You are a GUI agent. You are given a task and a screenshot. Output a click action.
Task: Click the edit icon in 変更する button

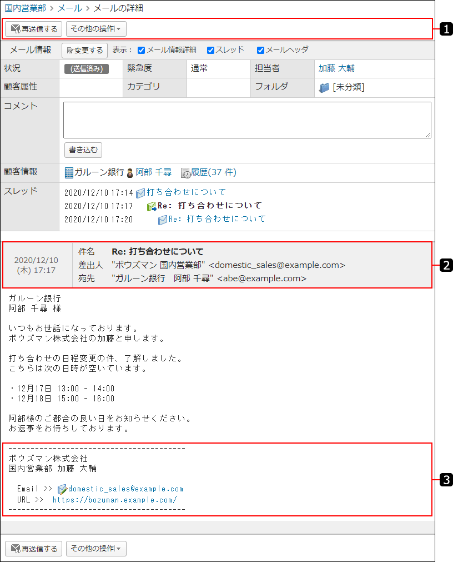[70, 51]
